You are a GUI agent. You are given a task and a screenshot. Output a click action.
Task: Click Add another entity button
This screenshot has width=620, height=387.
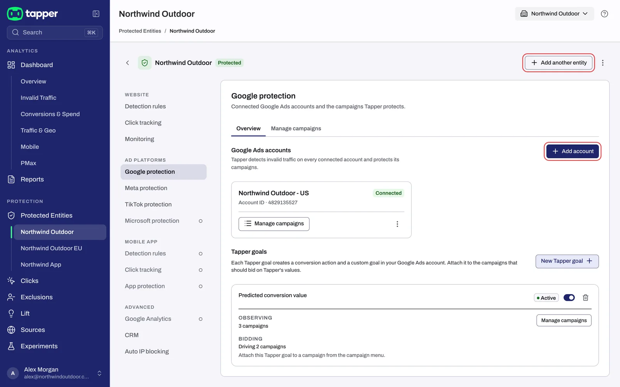coord(558,63)
